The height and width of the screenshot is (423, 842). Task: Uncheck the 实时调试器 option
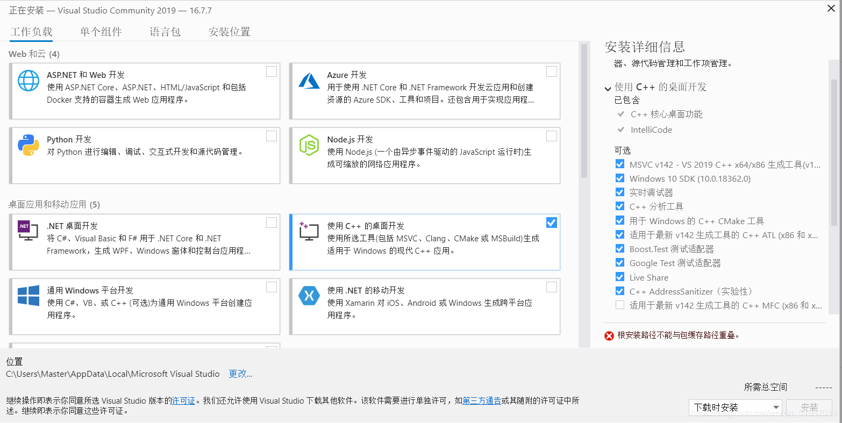pyautogui.click(x=620, y=192)
